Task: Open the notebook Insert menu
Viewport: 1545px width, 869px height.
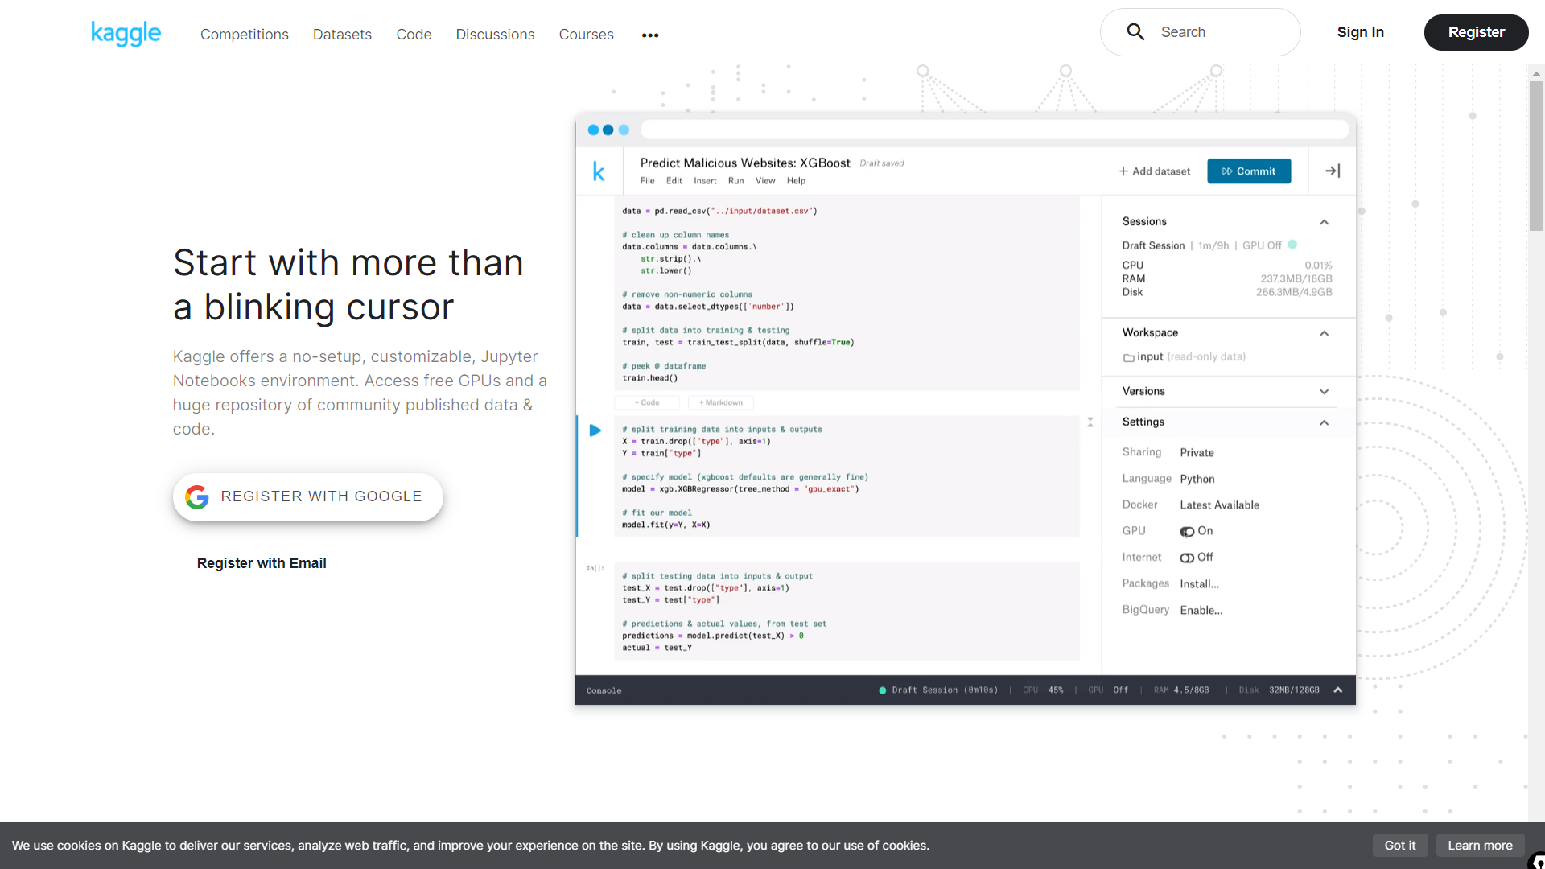Action: 705,181
